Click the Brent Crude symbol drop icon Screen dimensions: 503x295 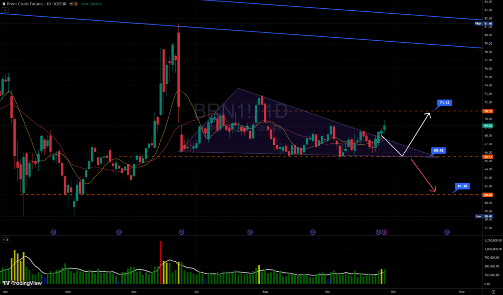[3, 3]
